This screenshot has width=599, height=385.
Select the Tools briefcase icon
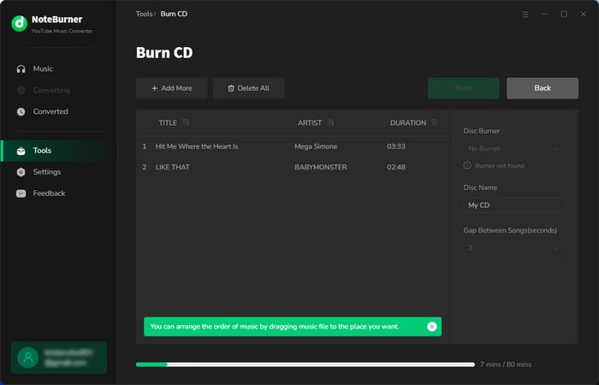(21, 151)
